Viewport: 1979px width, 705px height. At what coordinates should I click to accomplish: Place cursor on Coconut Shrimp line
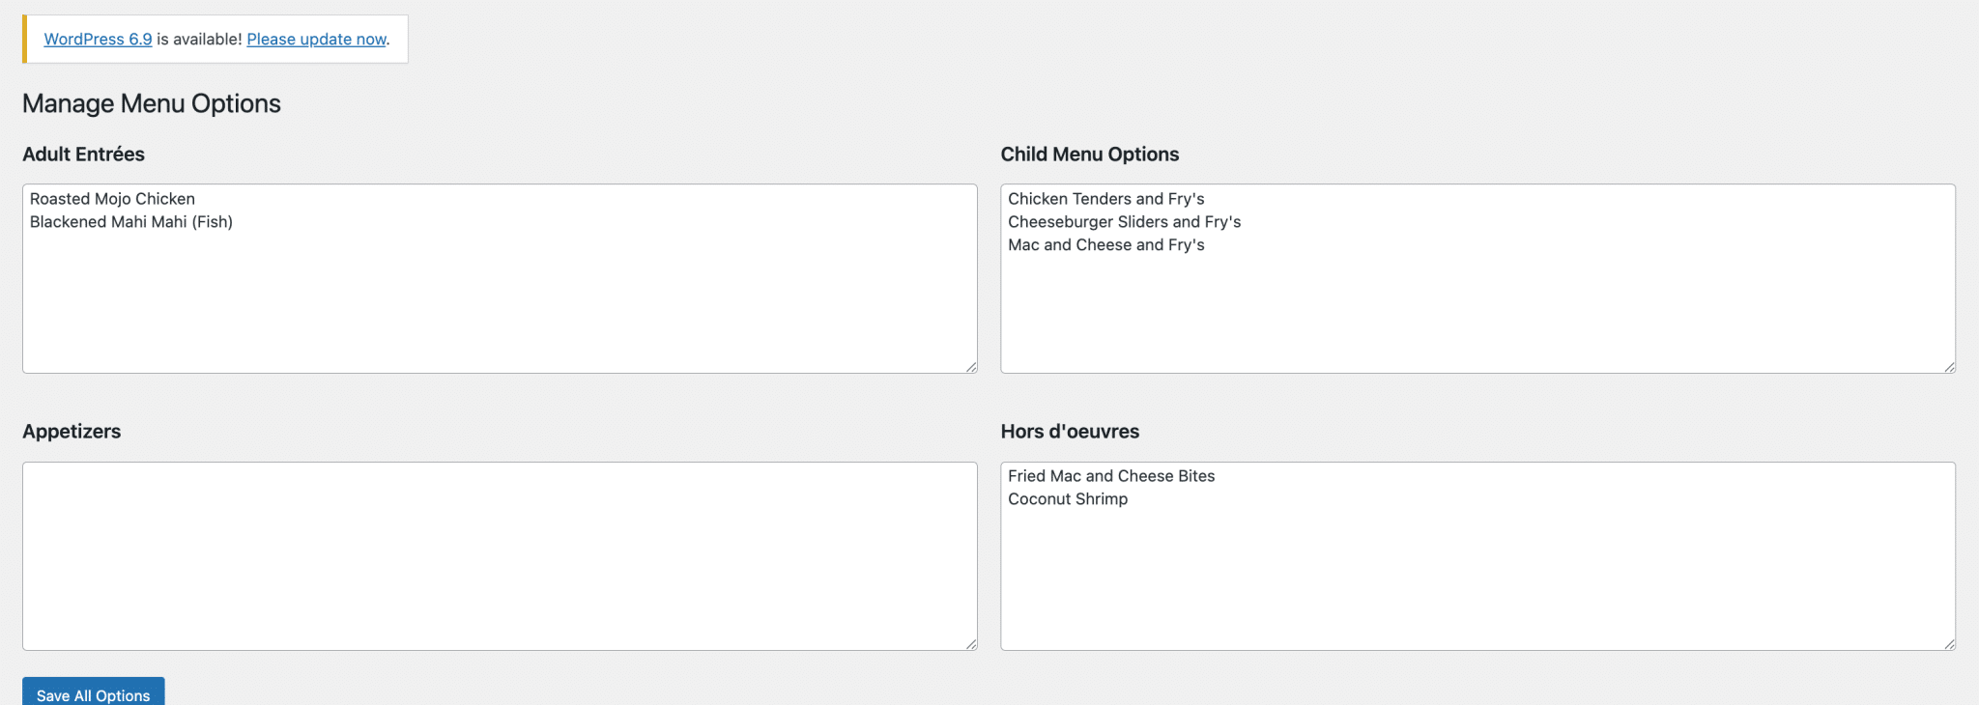[x=1068, y=499]
